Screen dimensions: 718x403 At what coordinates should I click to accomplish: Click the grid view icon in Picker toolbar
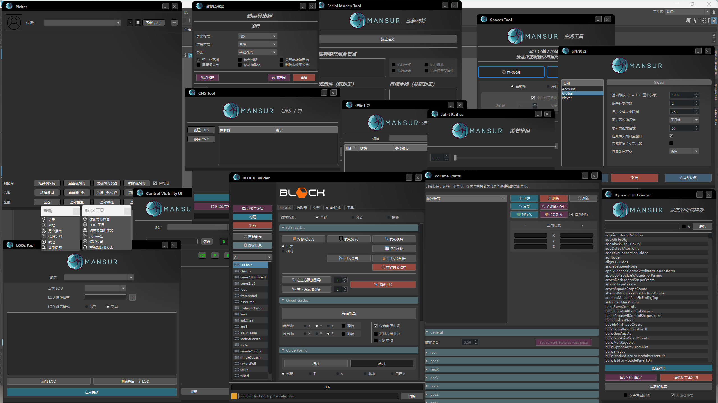tap(138, 23)
